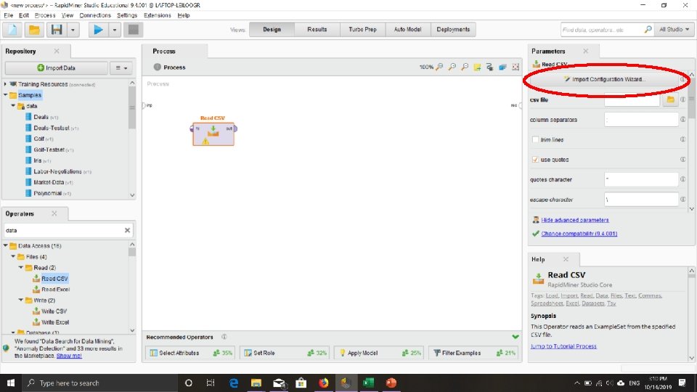
Task: Collapse recommended operators with green chevron
Action: [515, 337]
